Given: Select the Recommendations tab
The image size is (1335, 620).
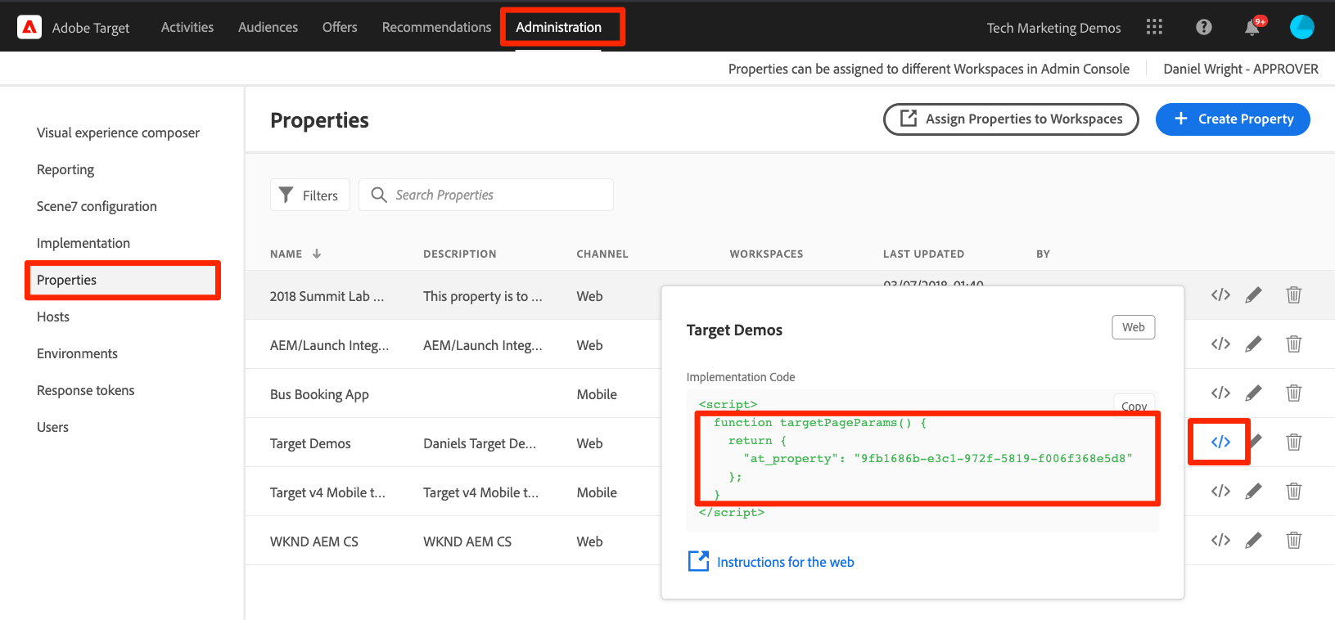Looking at the screenshot, I should (436, 27).
